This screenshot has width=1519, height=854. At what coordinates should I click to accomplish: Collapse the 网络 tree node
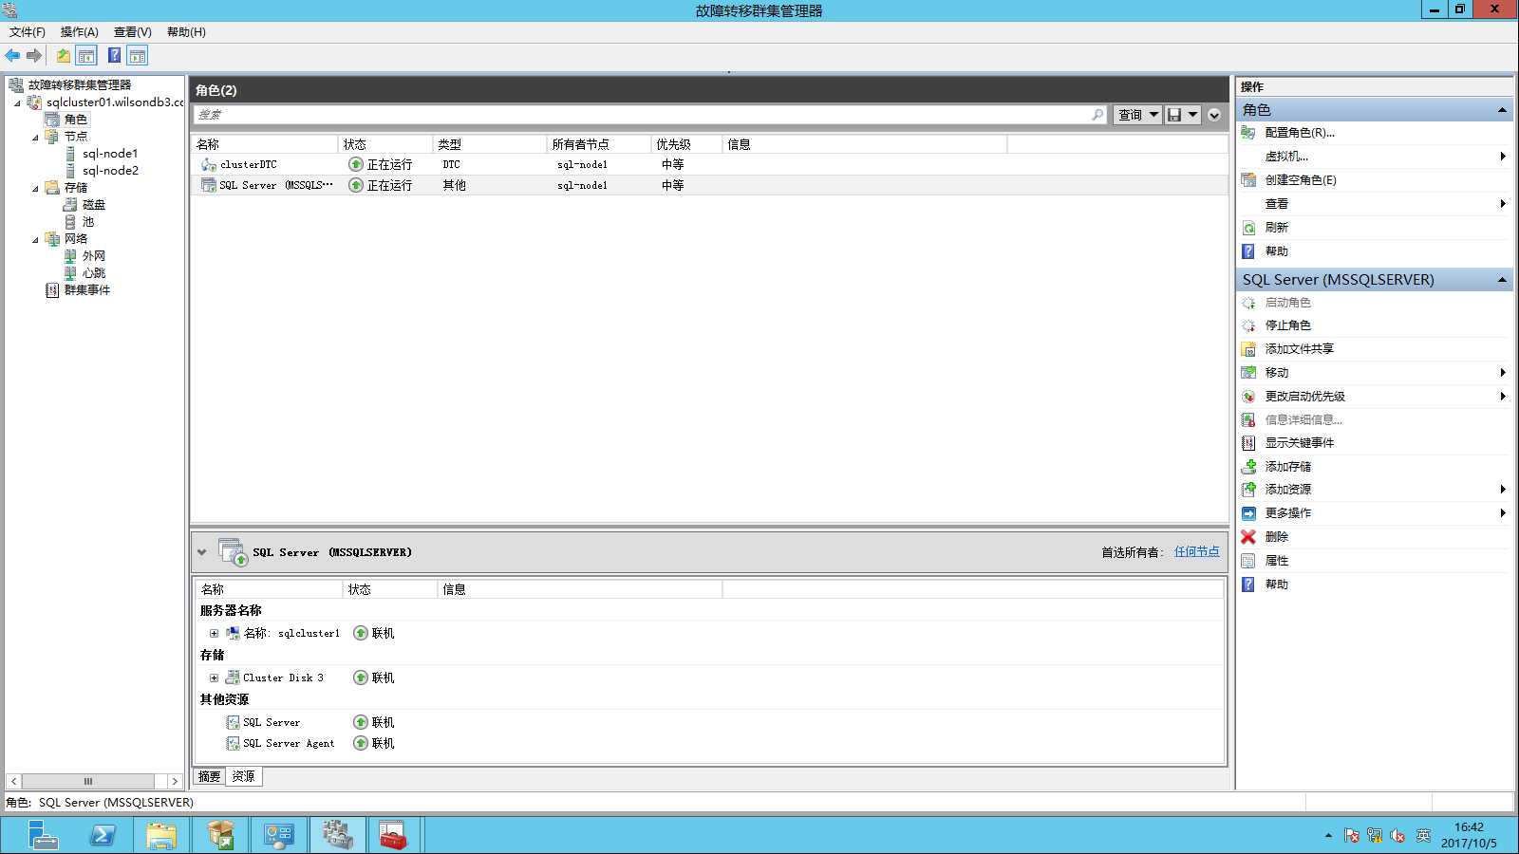coord(35,239)
